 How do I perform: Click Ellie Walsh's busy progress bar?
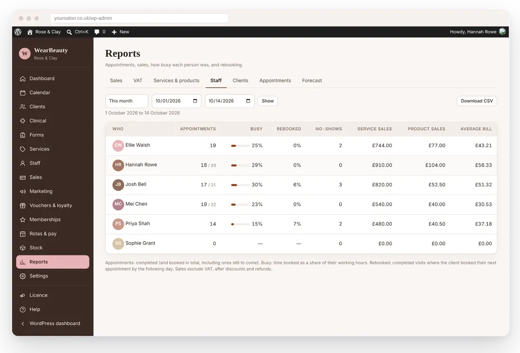point(241,146)
